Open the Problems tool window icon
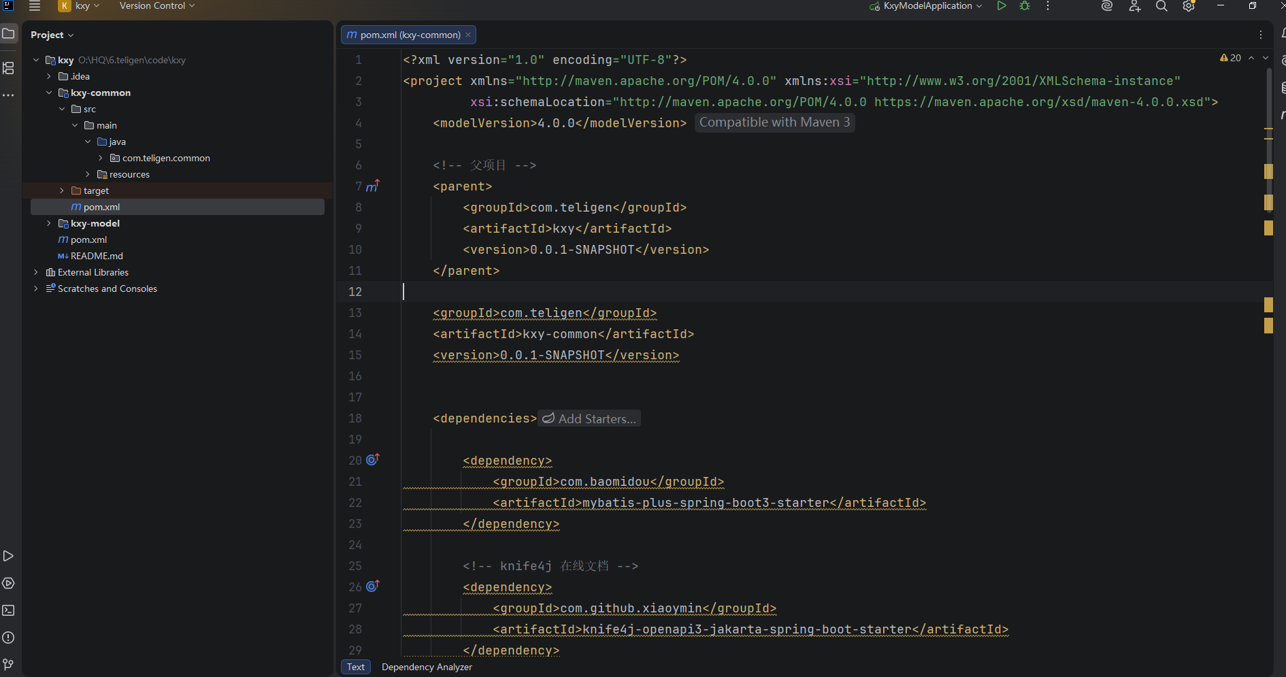 [x=8, y=638]
